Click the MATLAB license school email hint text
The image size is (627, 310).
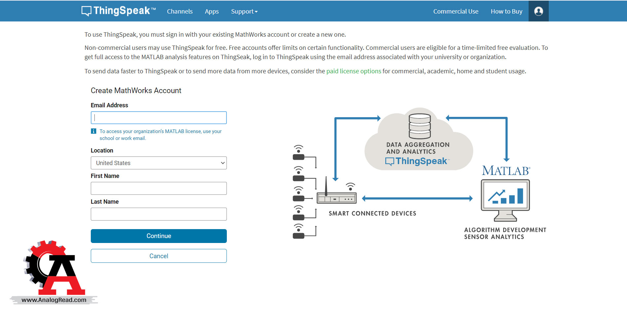[x=160, y=135]
